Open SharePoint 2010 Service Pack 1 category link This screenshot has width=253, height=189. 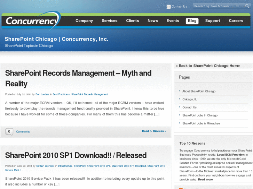[x=156, y=166]
